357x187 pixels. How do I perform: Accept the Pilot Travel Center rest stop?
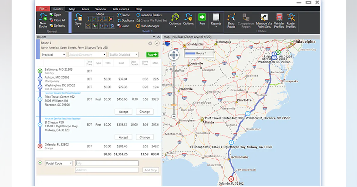123,112
